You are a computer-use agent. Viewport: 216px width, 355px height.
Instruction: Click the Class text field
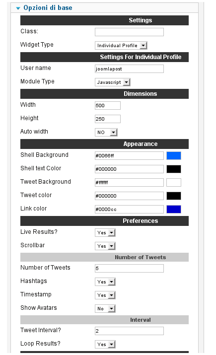pos(129,32)
